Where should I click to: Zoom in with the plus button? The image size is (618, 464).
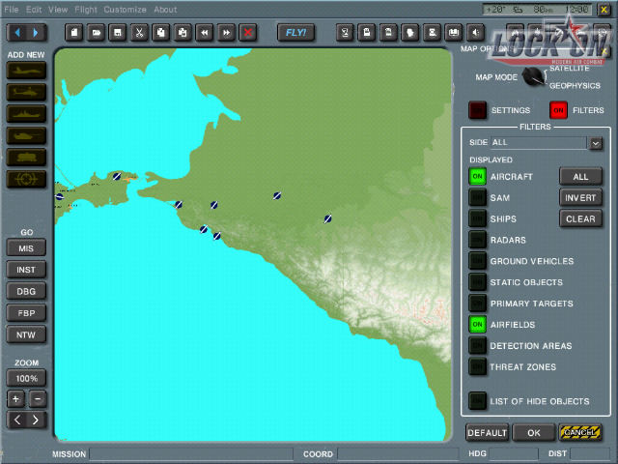click(16, 399)
